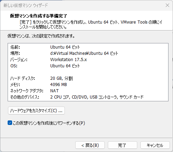The image size is (173, 152).
Task: Click the d:¥Virtual Machines location path
Action: click(x=84, y=53)
